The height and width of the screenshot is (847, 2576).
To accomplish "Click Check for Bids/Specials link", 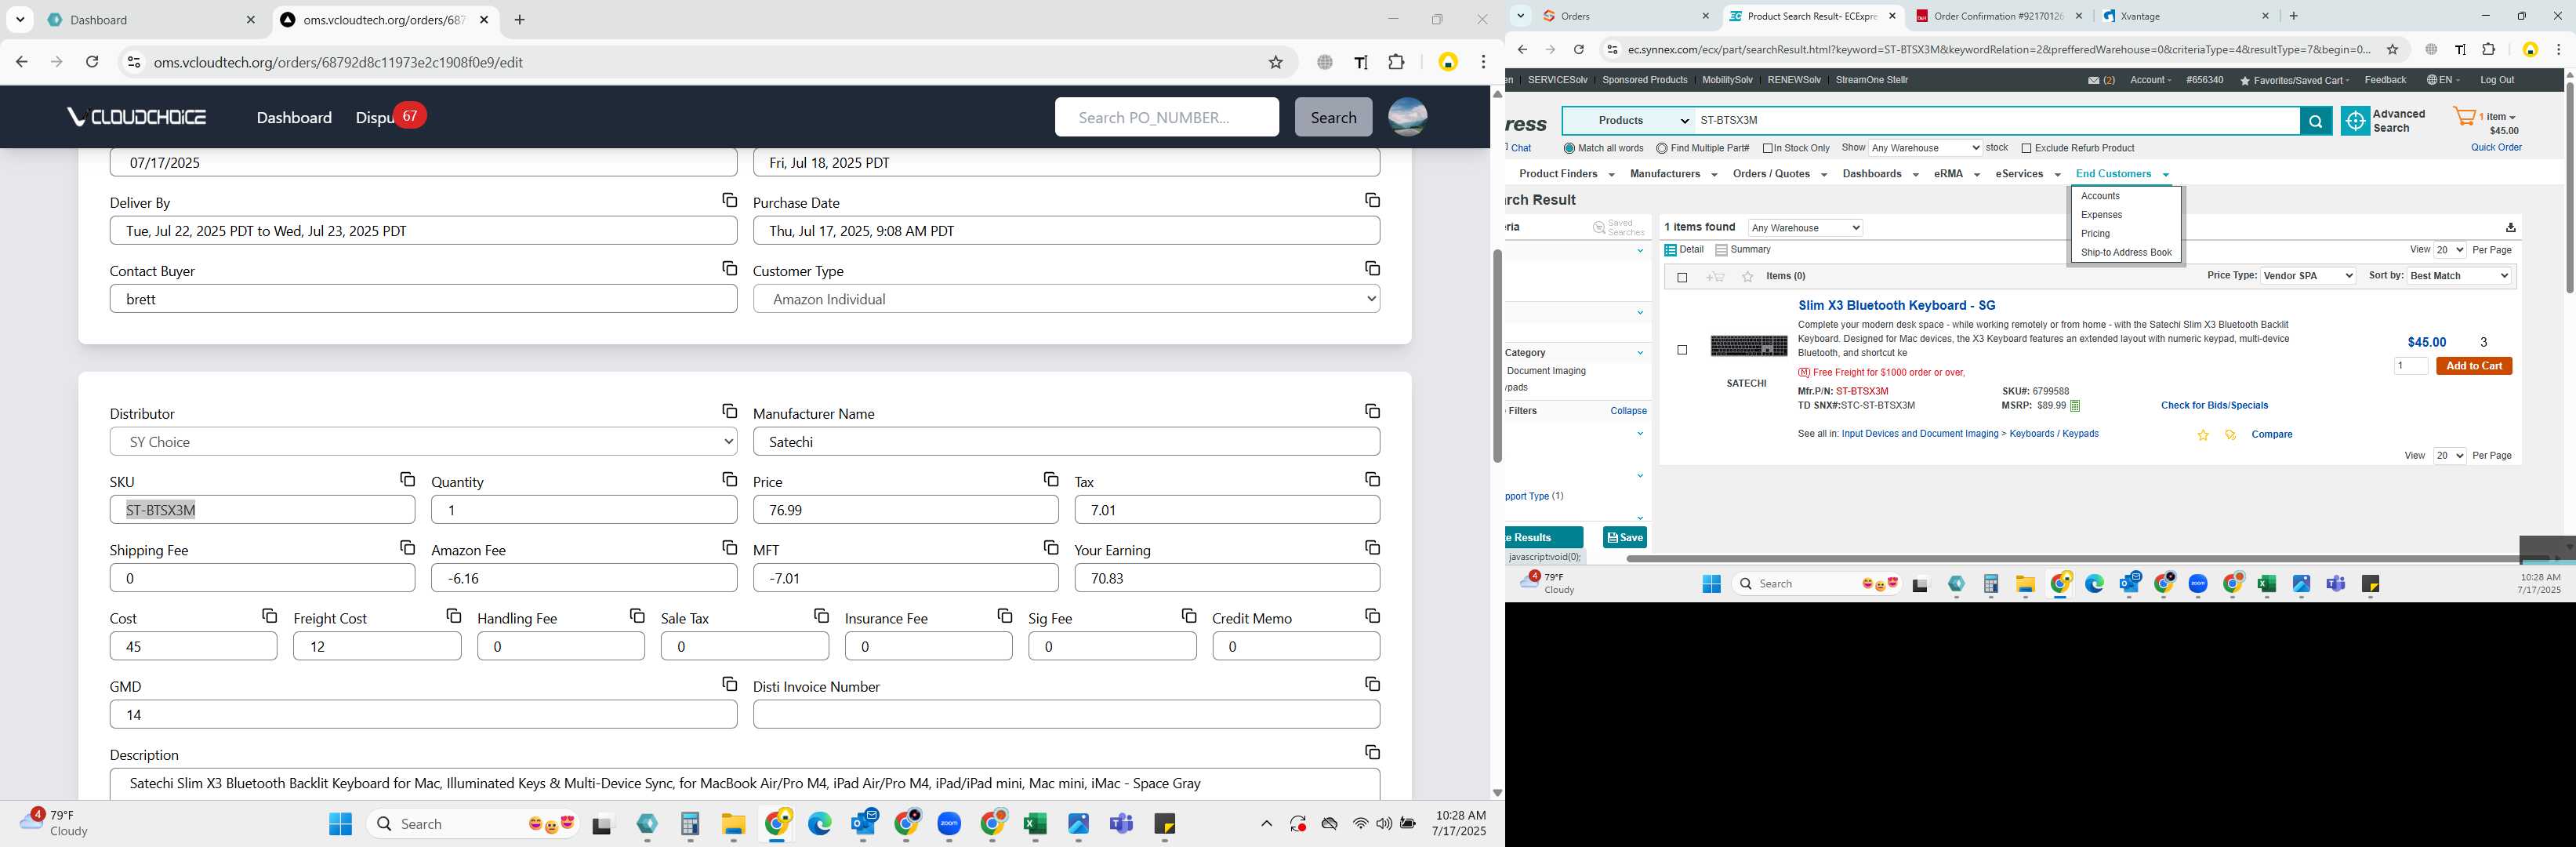I will coord(2214,406).
